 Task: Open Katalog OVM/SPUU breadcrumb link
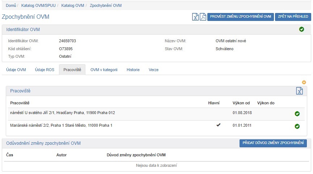pyautogui.click(x=38, y=6)
